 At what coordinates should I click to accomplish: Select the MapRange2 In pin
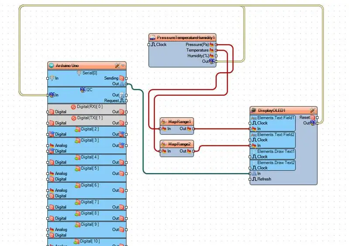click(x=160, y=151)
